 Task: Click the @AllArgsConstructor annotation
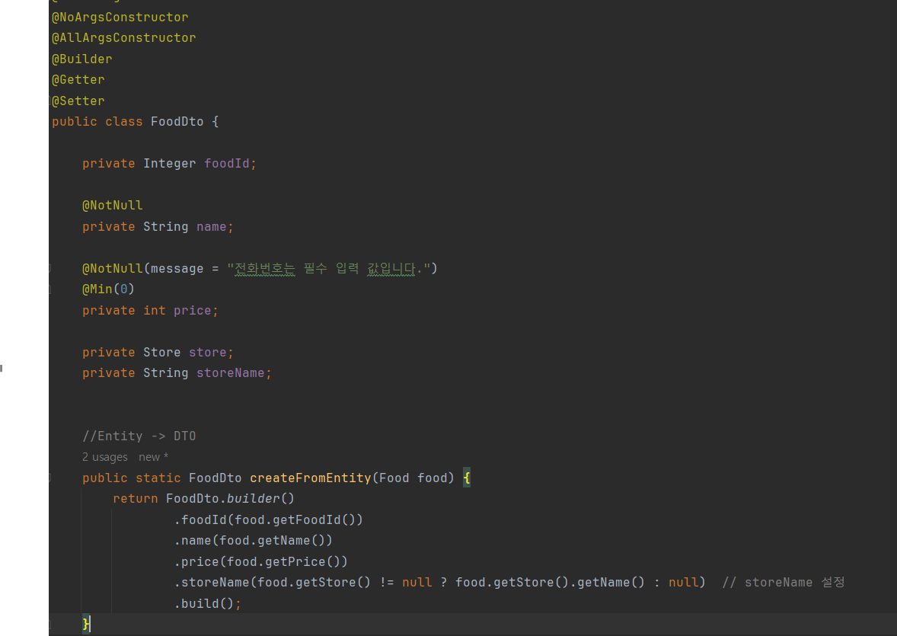(123, 38)
